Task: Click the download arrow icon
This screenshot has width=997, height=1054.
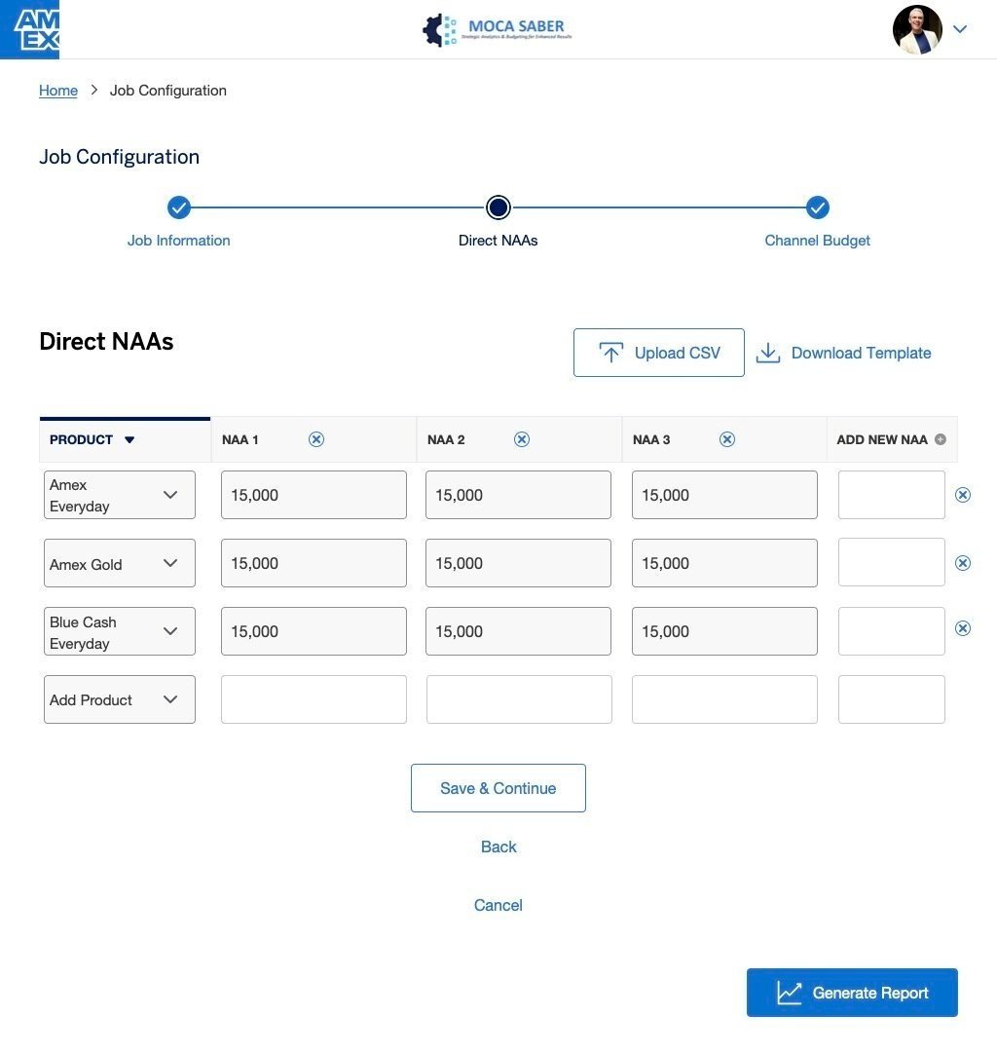Action: pos(768,353)
